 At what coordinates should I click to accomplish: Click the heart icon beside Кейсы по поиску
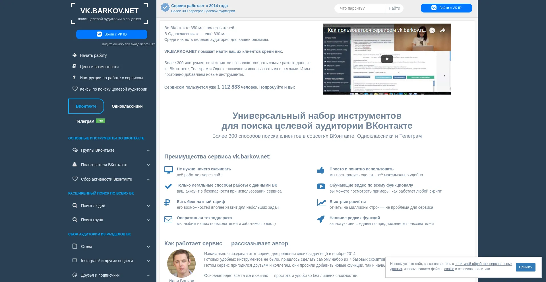tap(75, 89)
